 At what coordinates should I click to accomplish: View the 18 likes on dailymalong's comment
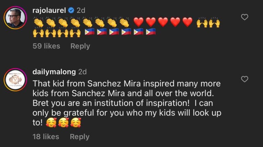coord(46,137)
